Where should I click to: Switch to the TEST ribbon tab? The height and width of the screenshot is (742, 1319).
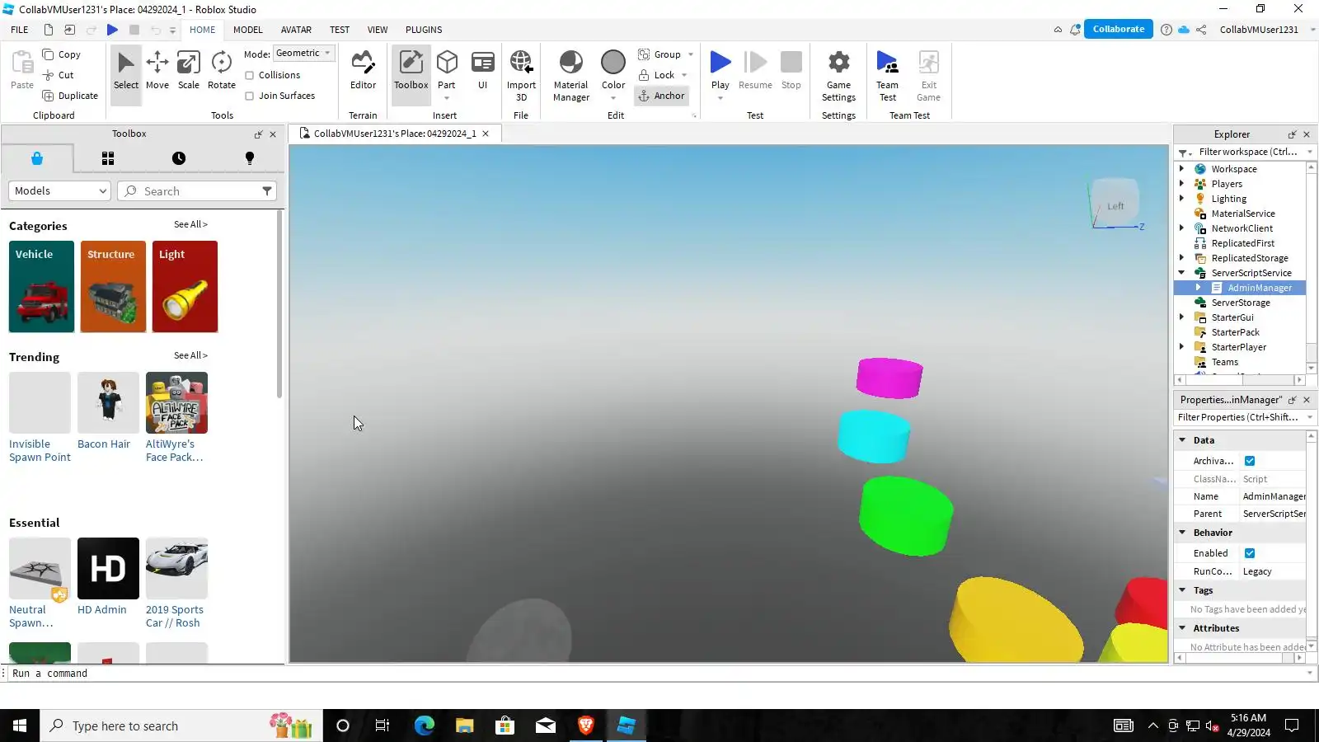click(x=340, y=30)
